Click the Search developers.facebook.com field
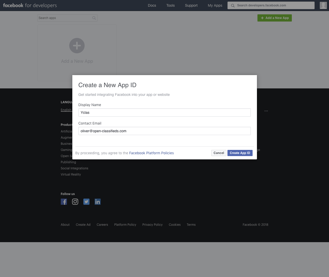The image size is (329, 277). tap(271, 5)
